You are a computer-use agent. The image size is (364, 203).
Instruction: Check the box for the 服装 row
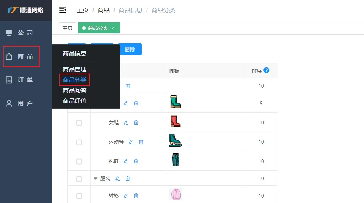(x=79, y=179)
